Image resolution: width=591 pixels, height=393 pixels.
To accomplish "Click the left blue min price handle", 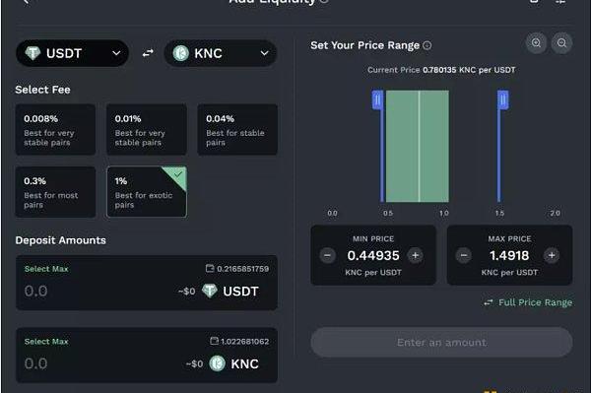I will (x=377, y=100).
